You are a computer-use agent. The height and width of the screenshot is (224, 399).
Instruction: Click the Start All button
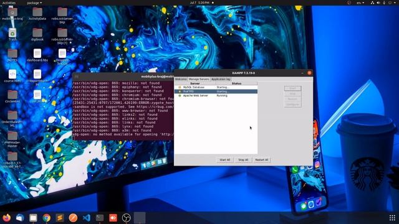point(224,160)
